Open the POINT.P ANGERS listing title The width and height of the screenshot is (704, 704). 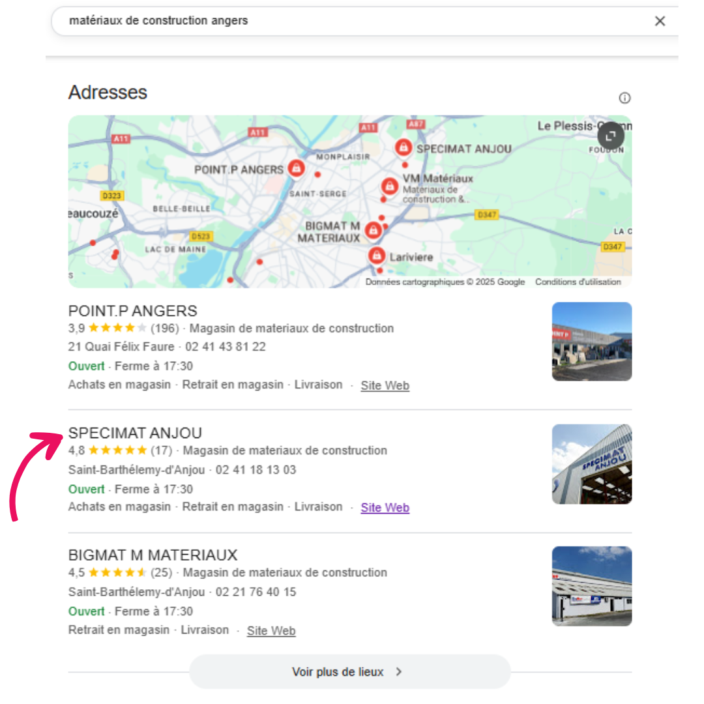click(132, 311)
